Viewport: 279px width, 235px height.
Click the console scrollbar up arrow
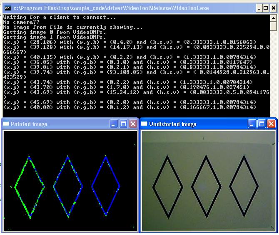pos(273,18)
